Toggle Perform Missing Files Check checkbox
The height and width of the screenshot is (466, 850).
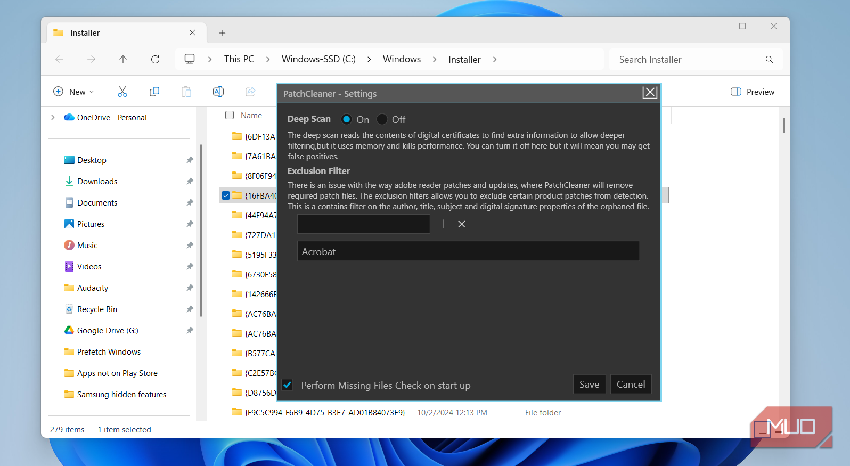point(288,385)
